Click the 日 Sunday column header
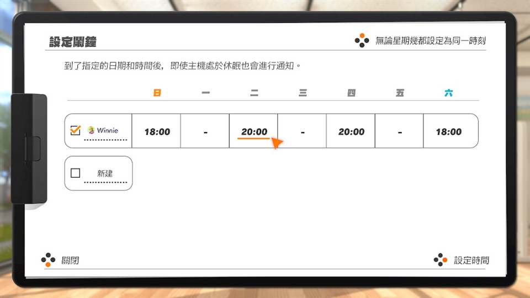The image size is (530, 298). pos(157,93)
